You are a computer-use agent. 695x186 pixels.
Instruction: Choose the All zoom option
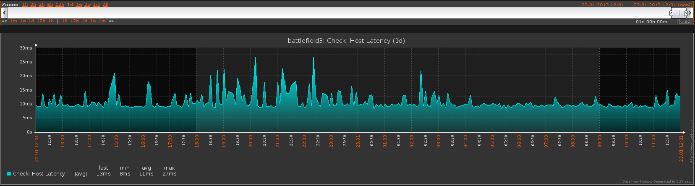[105, 5]
